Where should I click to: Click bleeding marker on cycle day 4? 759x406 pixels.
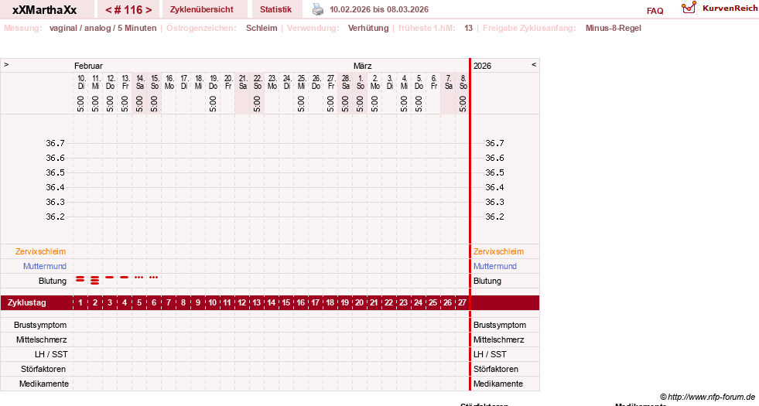125,278
